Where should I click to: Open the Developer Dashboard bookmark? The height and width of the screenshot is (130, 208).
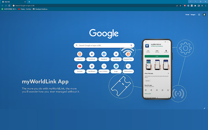coord(40,9)
